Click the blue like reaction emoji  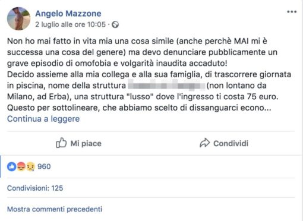tap(12, 166)
